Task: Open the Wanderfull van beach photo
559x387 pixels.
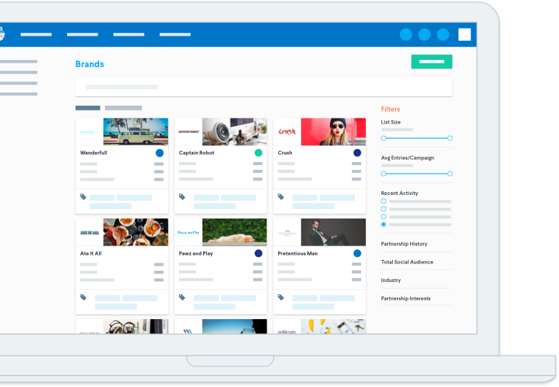Action: (135, 131)
